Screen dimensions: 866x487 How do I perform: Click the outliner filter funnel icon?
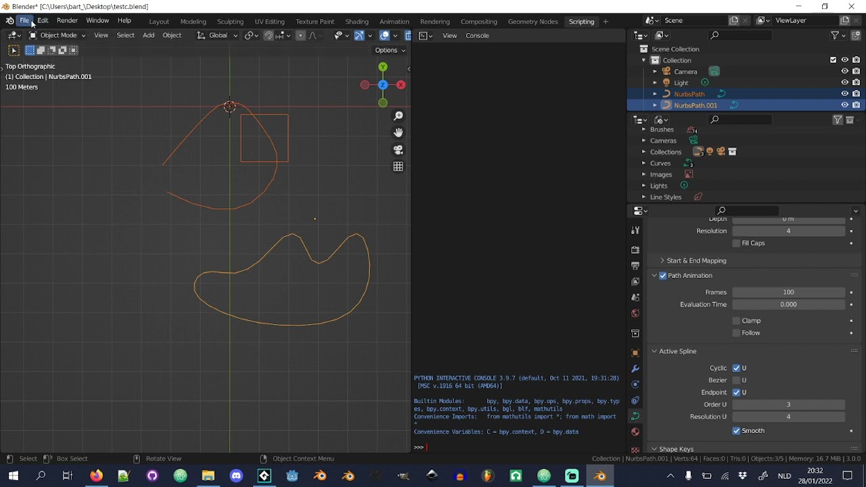(835, 35)
